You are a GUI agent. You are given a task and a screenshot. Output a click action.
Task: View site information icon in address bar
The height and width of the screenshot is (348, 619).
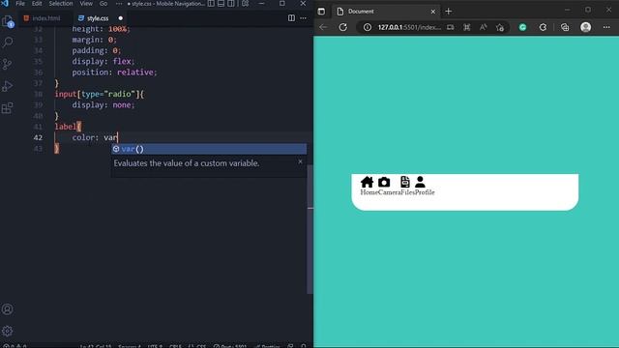coord(368,27)
